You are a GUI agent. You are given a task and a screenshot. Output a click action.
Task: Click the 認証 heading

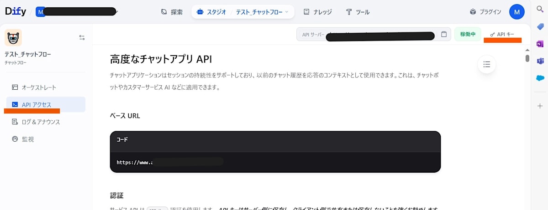(117, 195)
